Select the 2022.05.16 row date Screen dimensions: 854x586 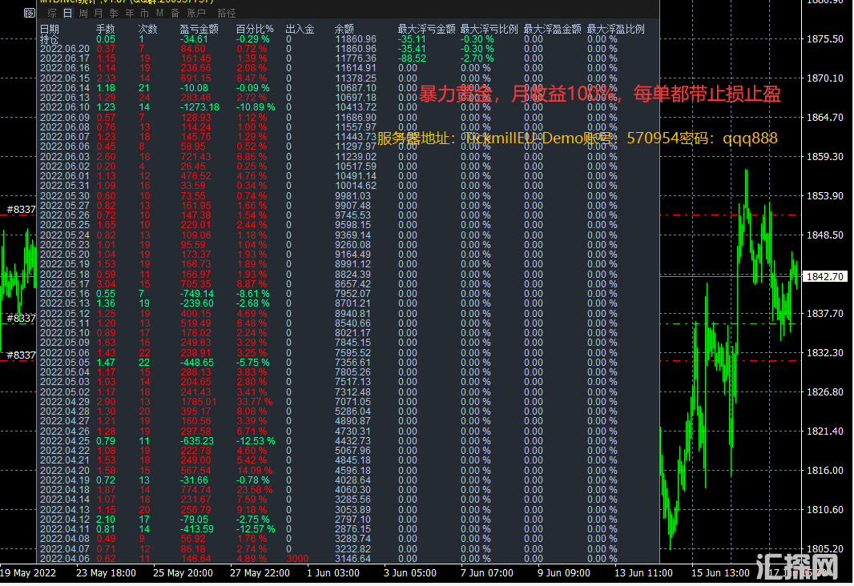[x=65, y=294]
